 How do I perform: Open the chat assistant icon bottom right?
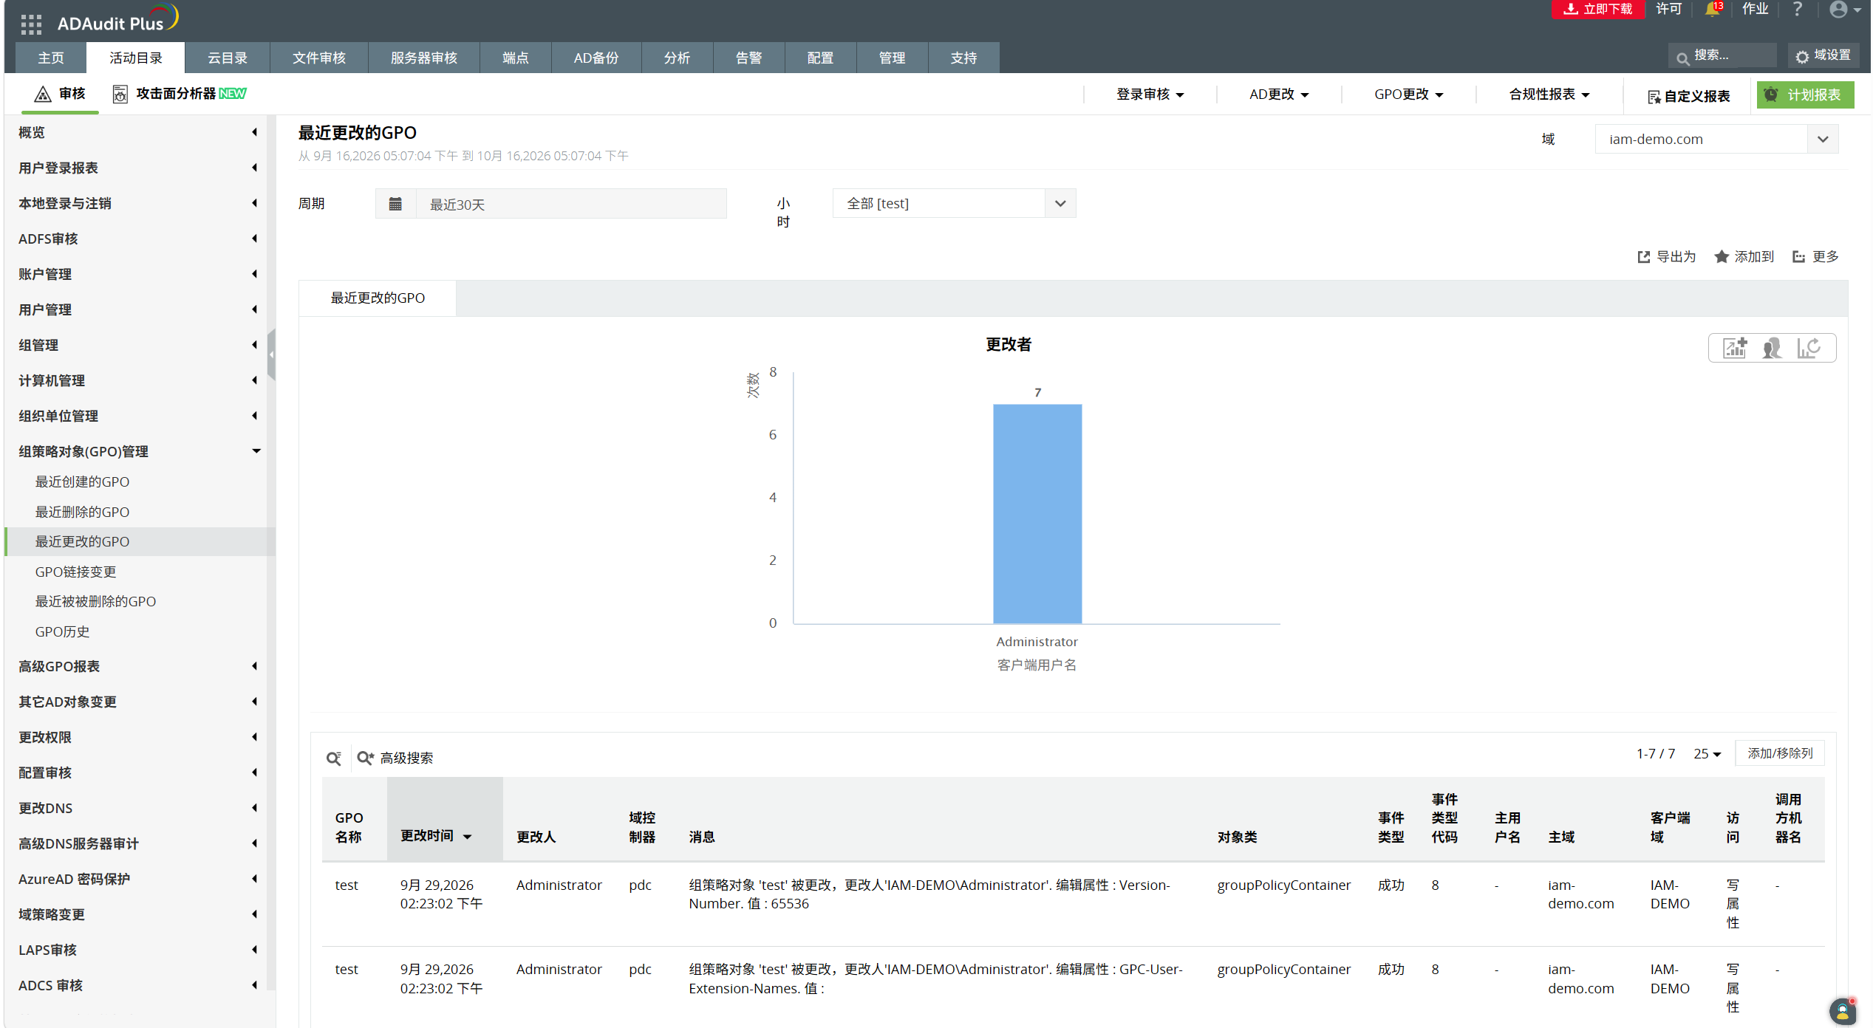pyautogui.click(x=1842, y=1011)
